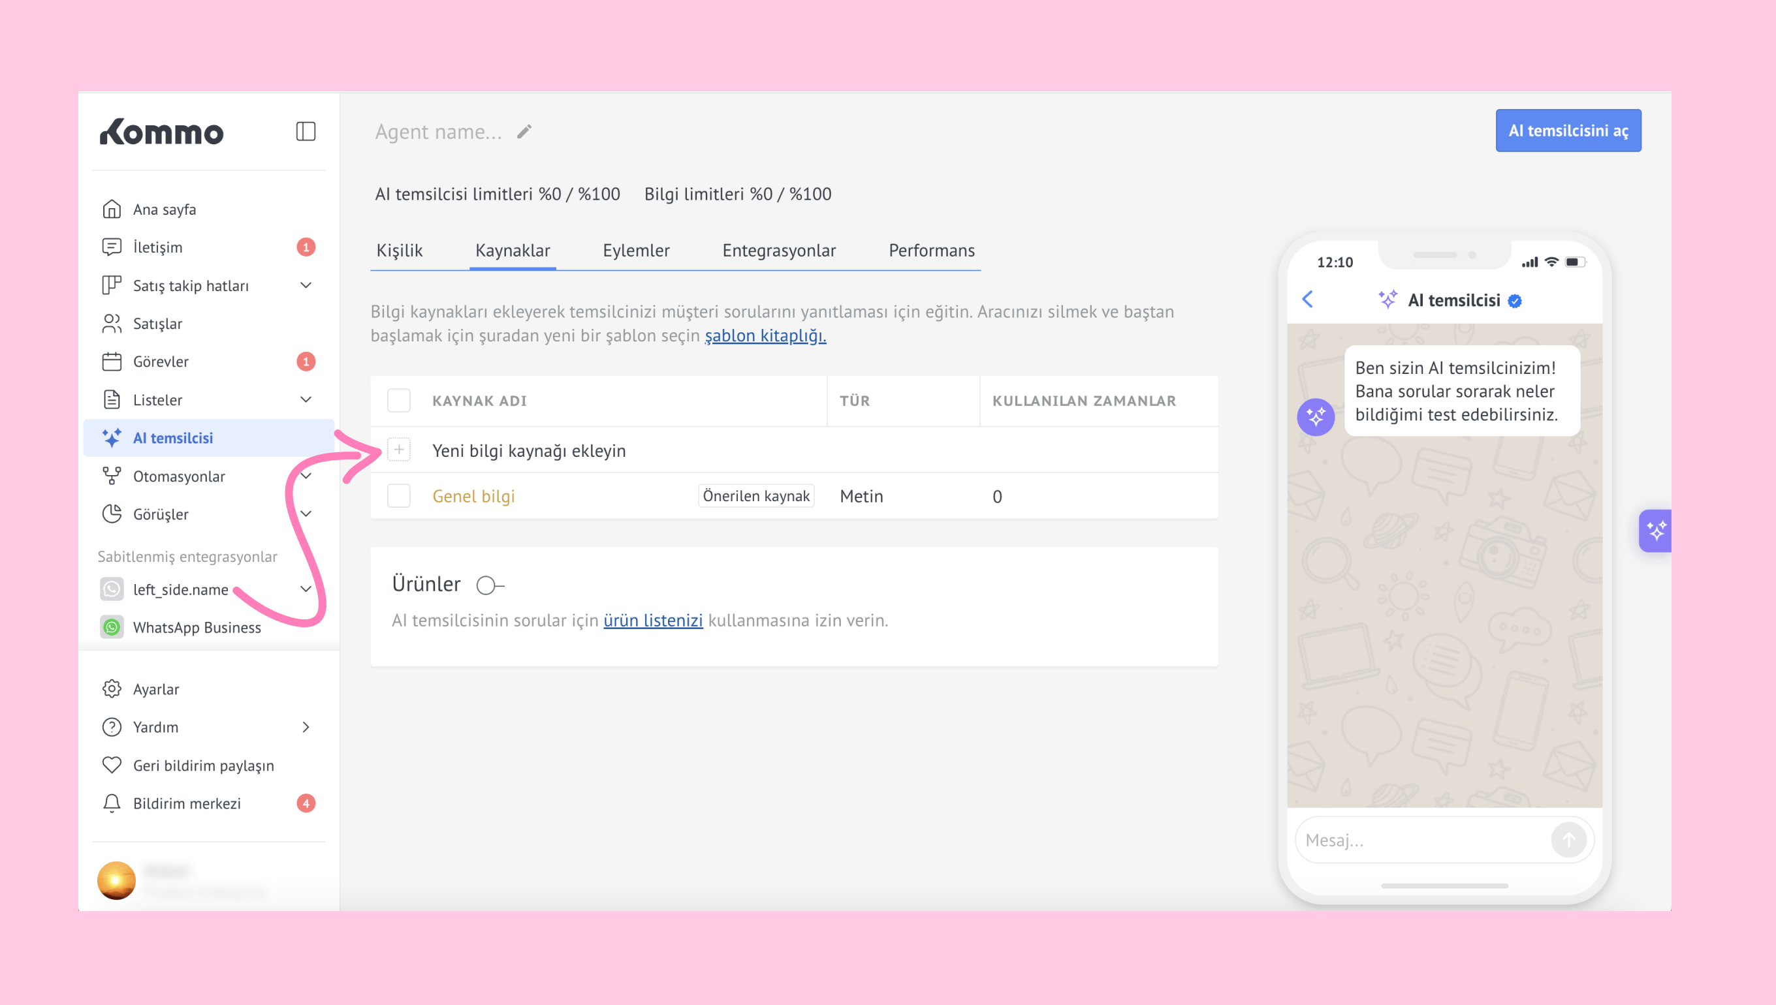Follow the şablon kitaplığı link

tap(765, 335)
